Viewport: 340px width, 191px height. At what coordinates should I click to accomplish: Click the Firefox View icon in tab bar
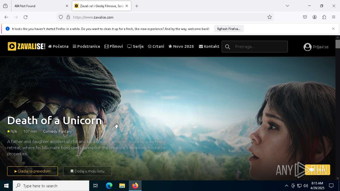point(5,6)
